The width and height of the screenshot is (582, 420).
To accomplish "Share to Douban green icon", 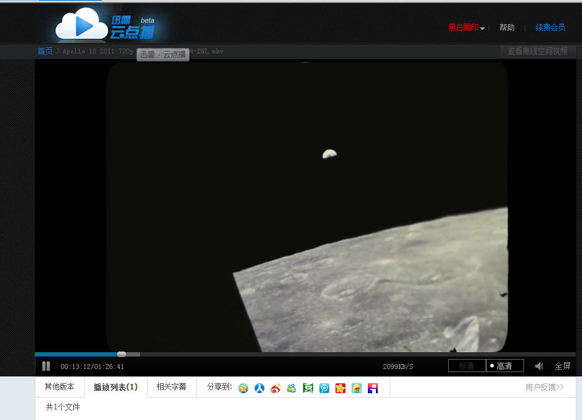I will 307,388.
